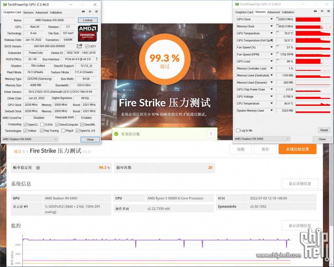Click the question mark beside Bus Interface
The image size is (334, 267).
(x=97, y=59)
